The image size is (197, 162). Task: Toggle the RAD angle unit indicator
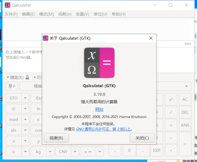(188, 44)
